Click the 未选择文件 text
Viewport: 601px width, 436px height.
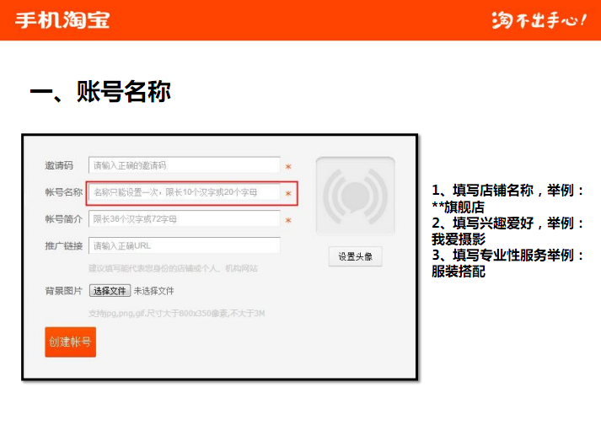click(153, 291)
